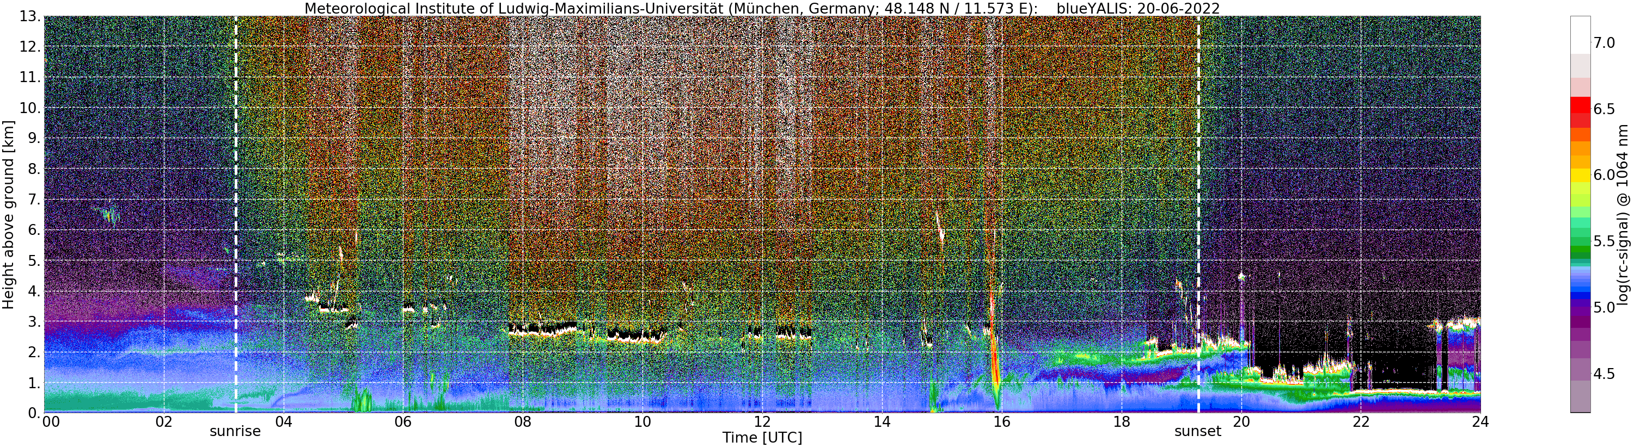Click the colorbar tick label '5.5'
1634x448 pixels.
(x=1605, y=241)
